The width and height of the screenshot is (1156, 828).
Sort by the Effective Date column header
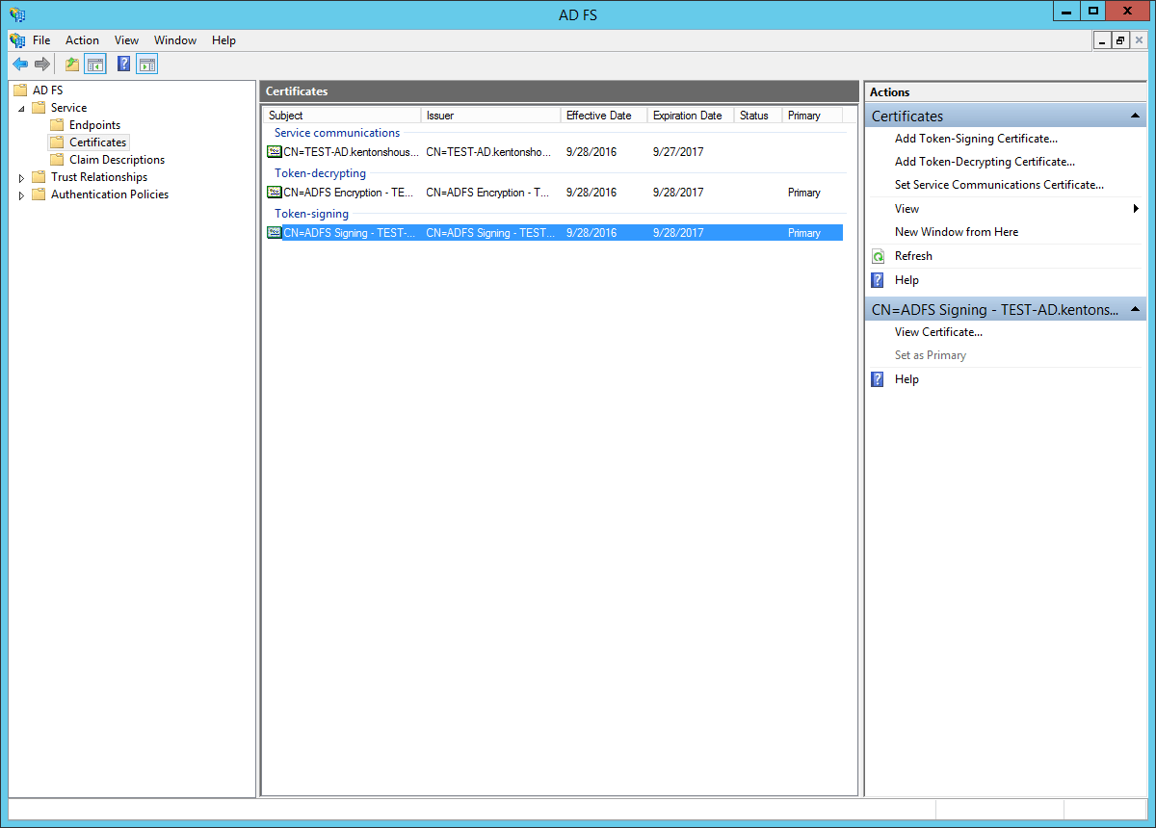(603, 116)
